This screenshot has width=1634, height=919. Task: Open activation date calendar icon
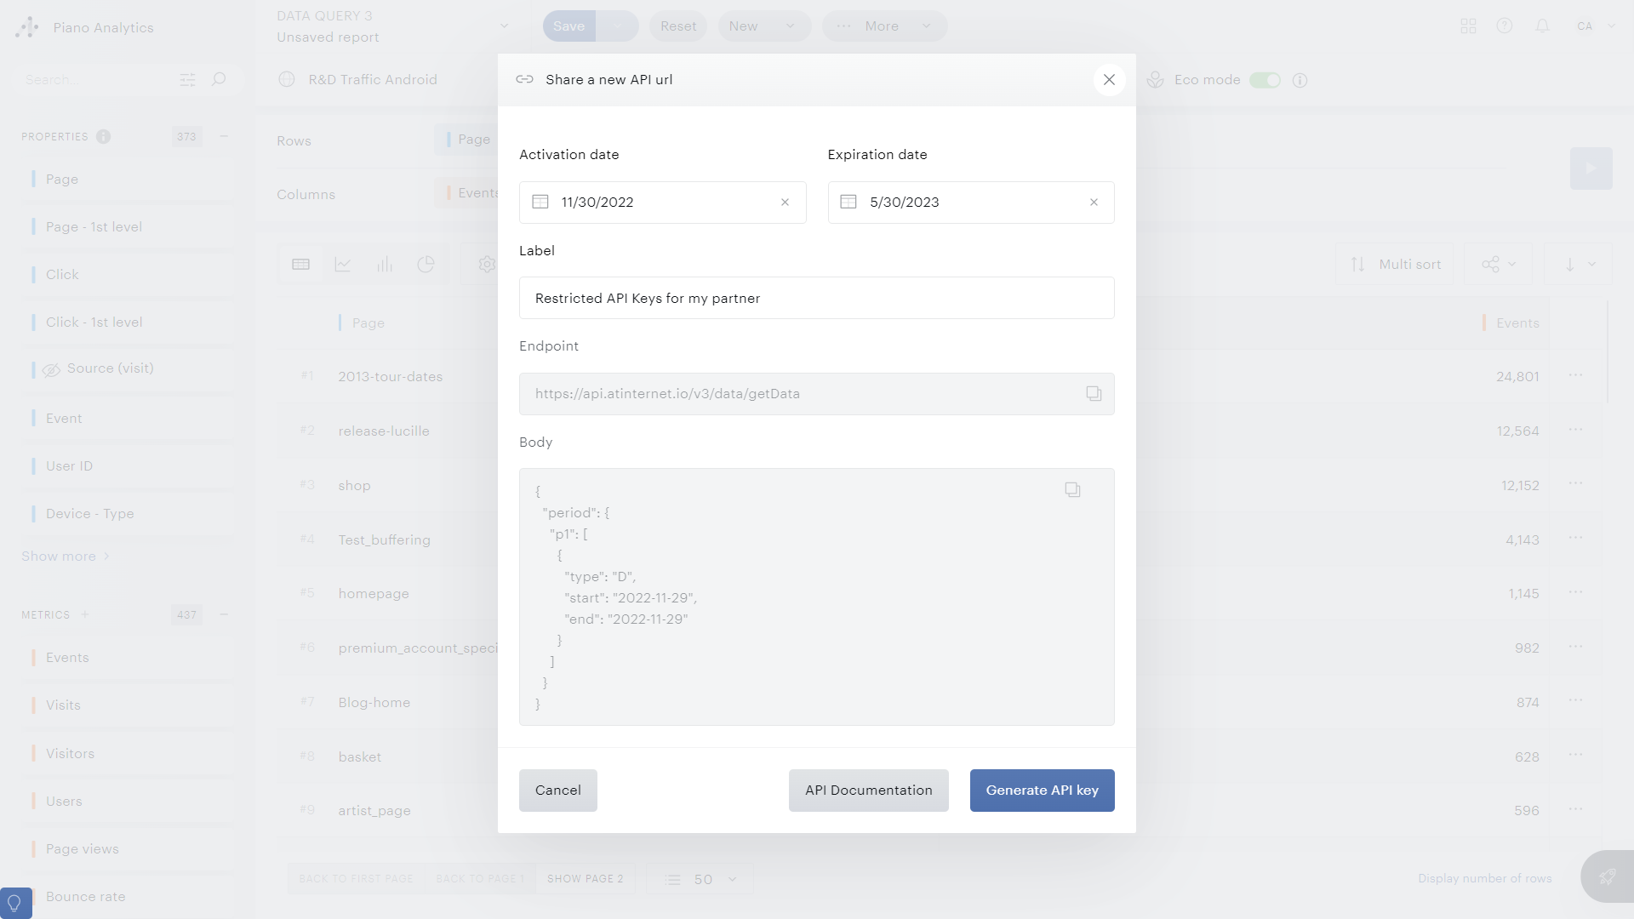(540, 203)
